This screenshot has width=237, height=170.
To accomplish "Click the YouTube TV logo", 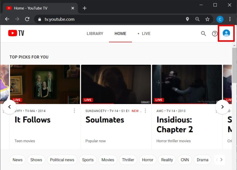I will pyautogui.click(x=16, y=33).
